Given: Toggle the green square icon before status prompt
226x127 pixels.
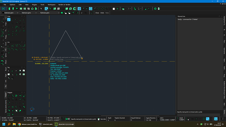Looking at the screenshot, I should (66, 119).
